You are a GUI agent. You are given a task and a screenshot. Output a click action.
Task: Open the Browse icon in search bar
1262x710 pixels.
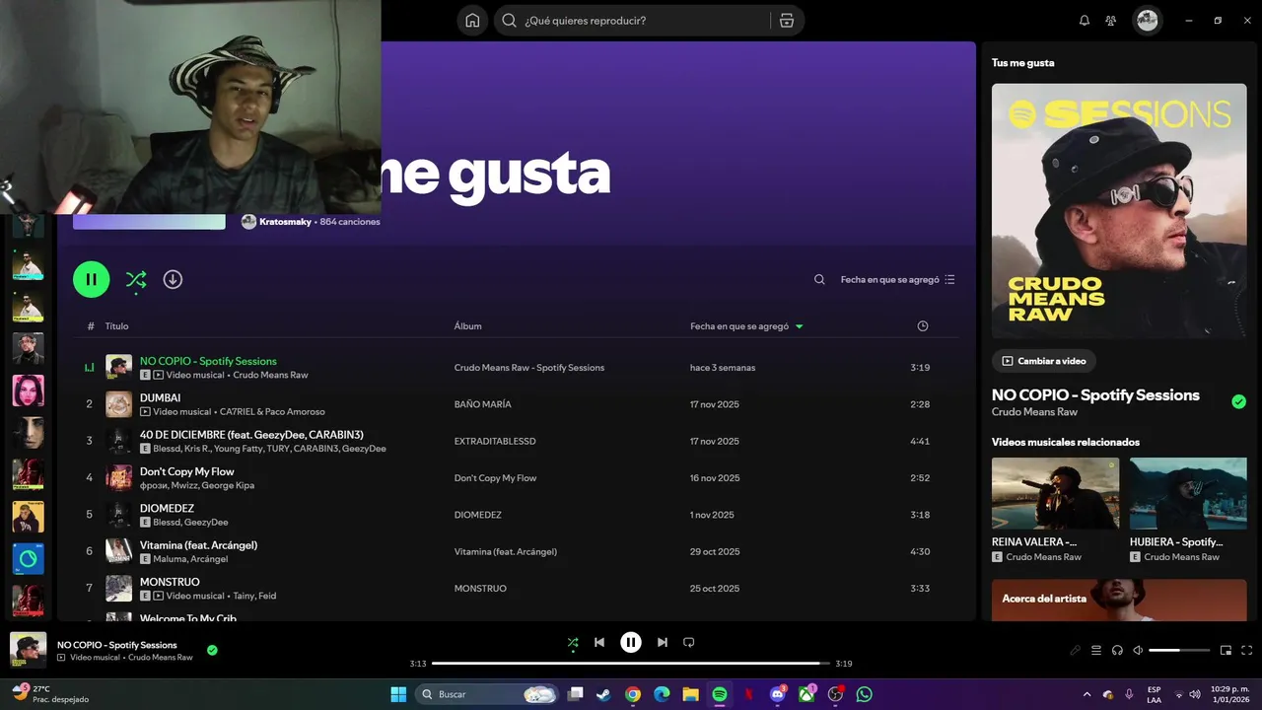pyautogui.click(x=786, y=21)
